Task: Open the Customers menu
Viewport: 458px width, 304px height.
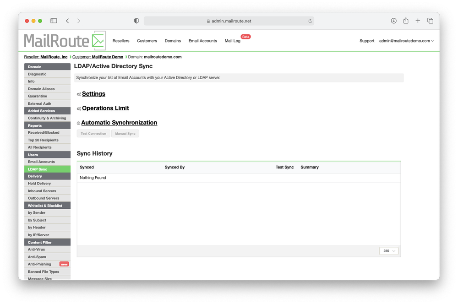Action: (147, 41)
